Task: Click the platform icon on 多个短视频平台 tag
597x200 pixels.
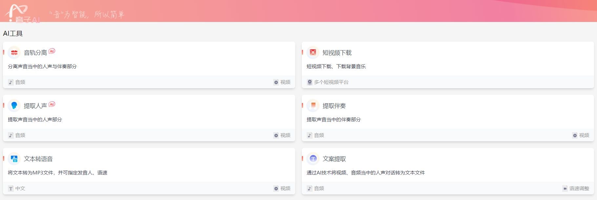Action: coord(309,82)
